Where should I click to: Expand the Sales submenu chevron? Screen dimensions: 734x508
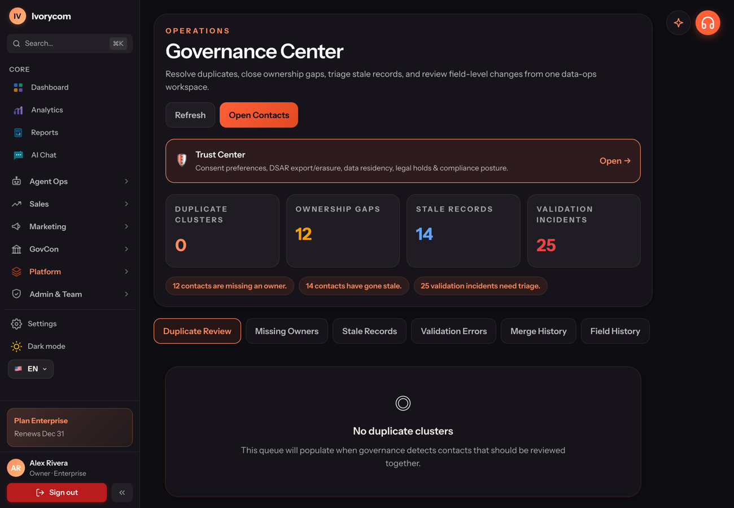click(x=126, y=204)
